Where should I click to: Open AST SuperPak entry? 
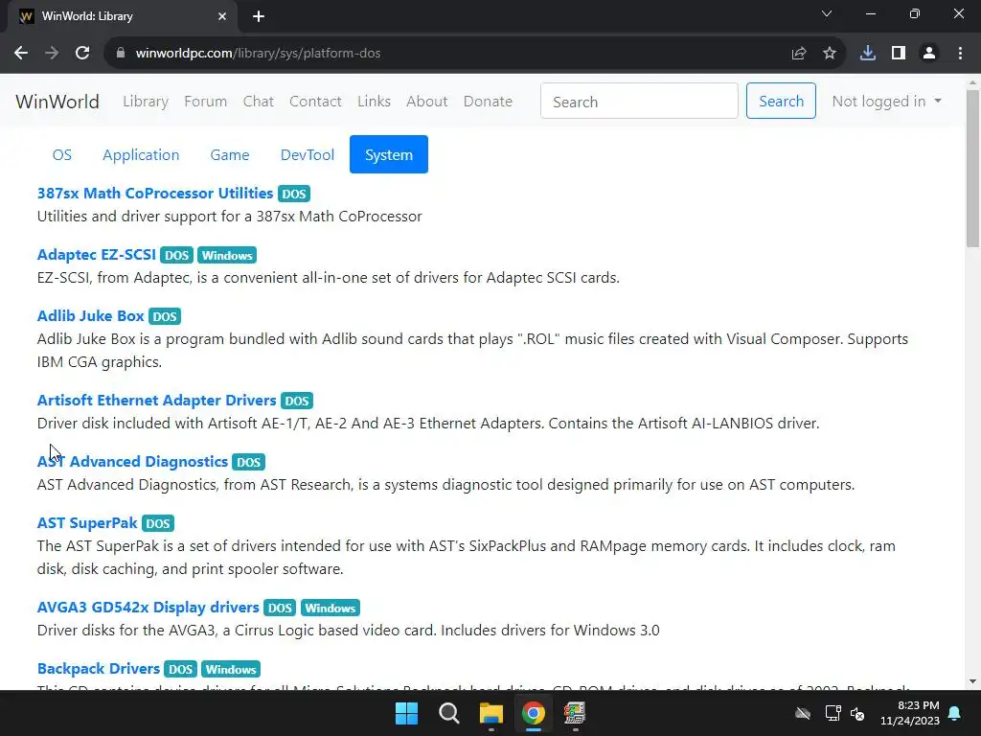tap(87, 522)
